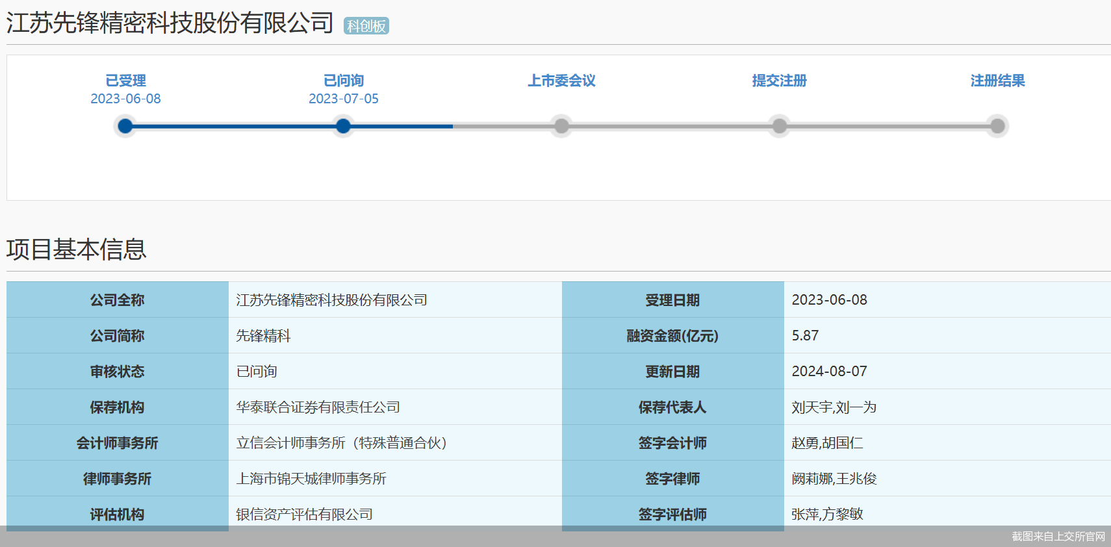Click the 公司简称 header cell
Image resolution: width=1111 pixels, height=547 pixels.
pos(118,335)
